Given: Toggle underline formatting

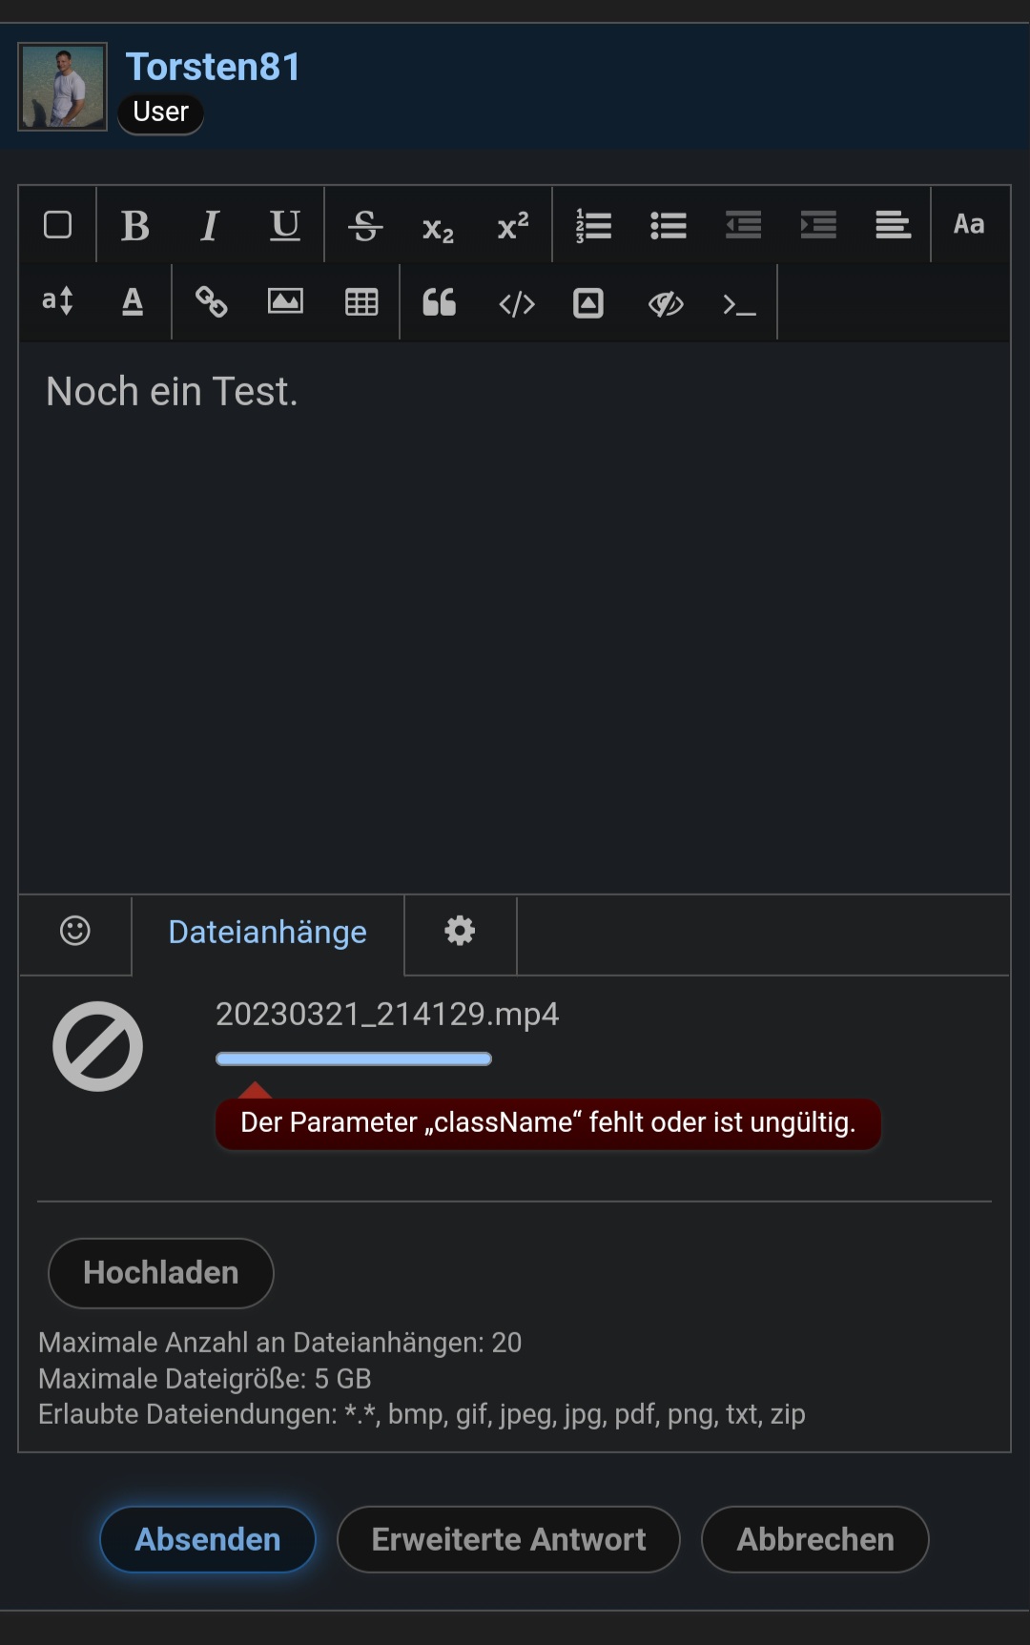Looking at the screenshot, I should [x=285, y=226].
